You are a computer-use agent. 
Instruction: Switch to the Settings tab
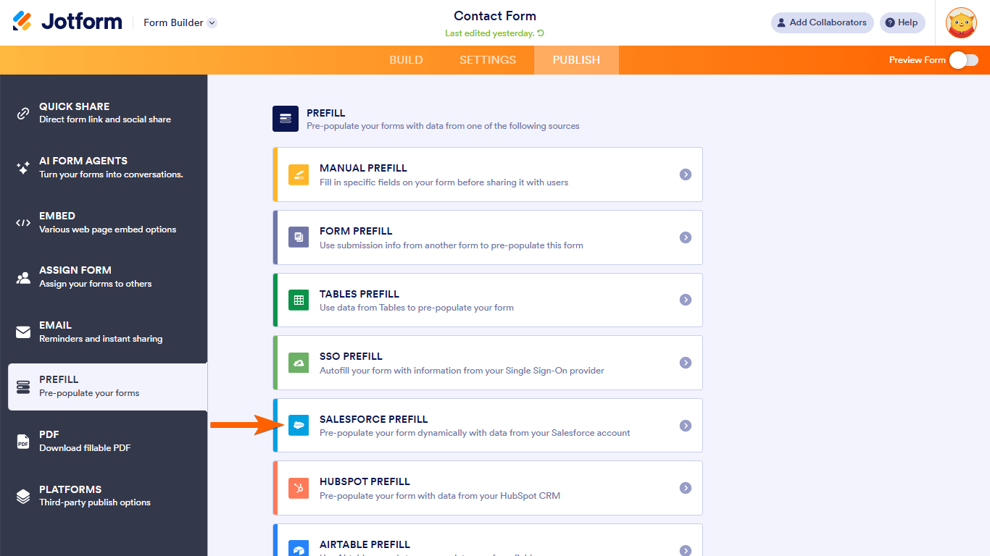488,60
